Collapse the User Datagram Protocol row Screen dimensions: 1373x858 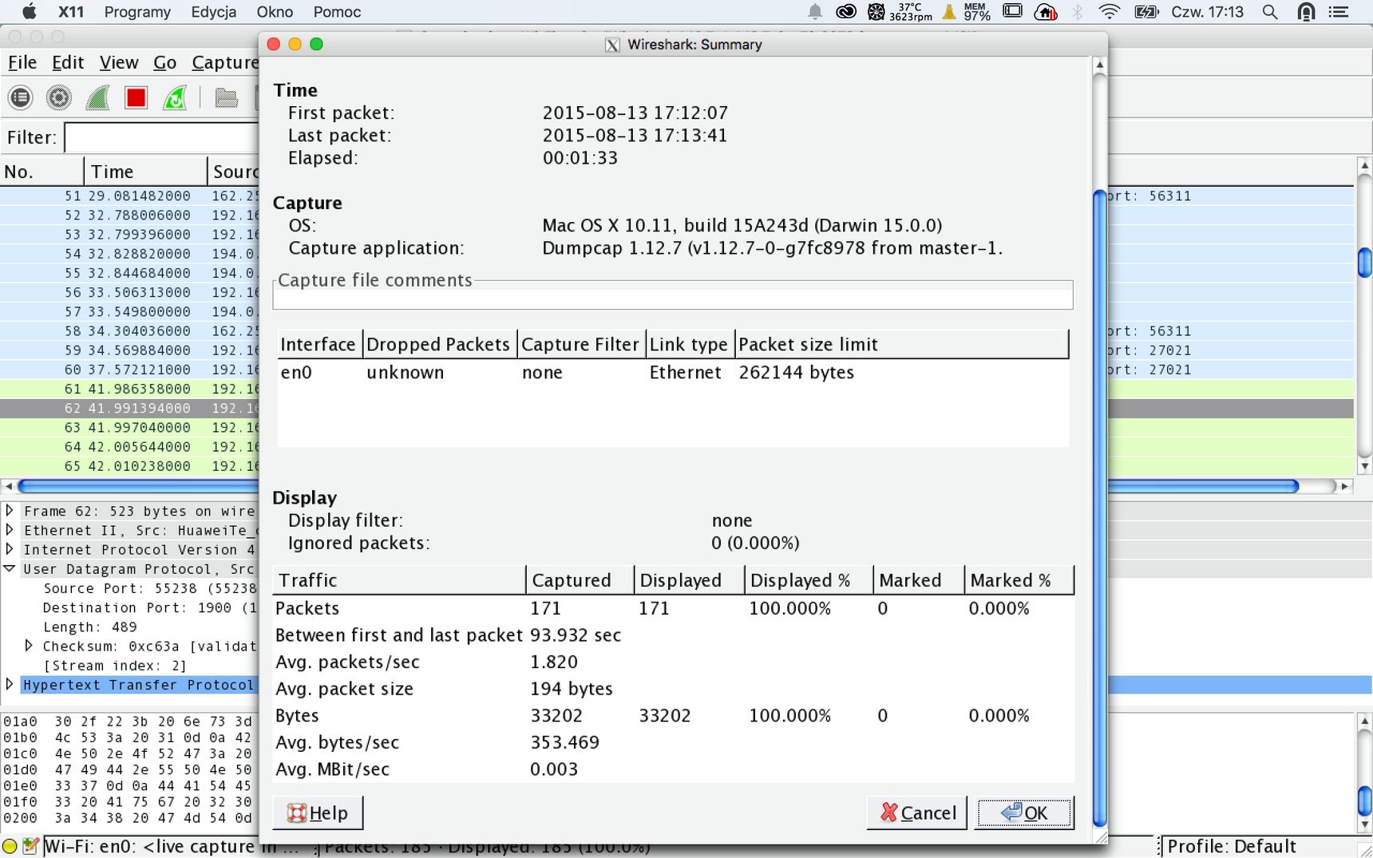[x=10, y=568]
